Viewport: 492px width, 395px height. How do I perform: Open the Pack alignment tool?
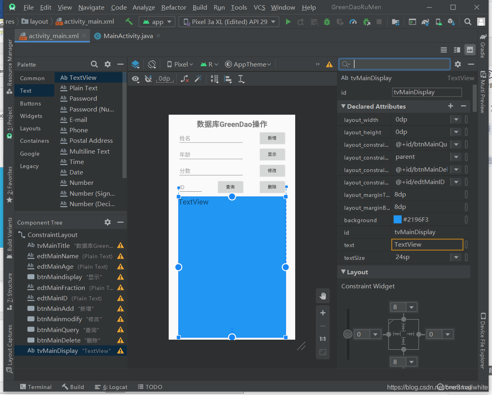215,79
